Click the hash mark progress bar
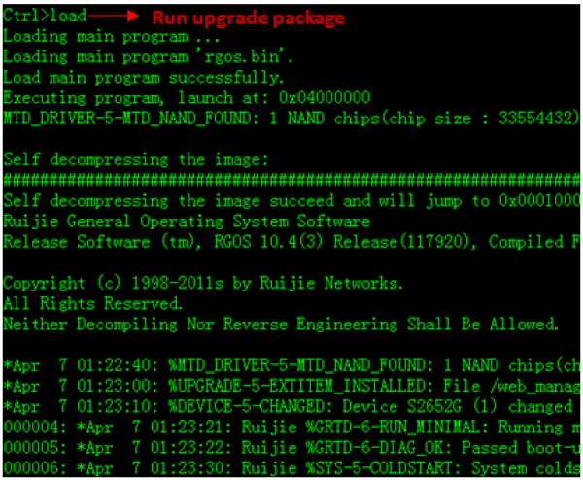The width and height of the screenshot is (583, 480). click(291, 181)
